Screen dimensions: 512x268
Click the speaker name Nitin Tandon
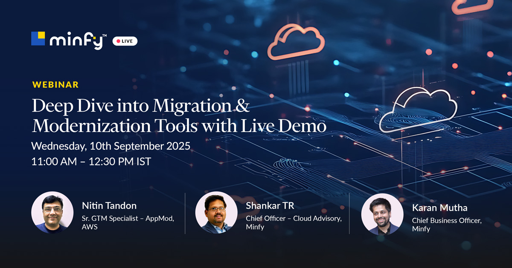point(109,206)
